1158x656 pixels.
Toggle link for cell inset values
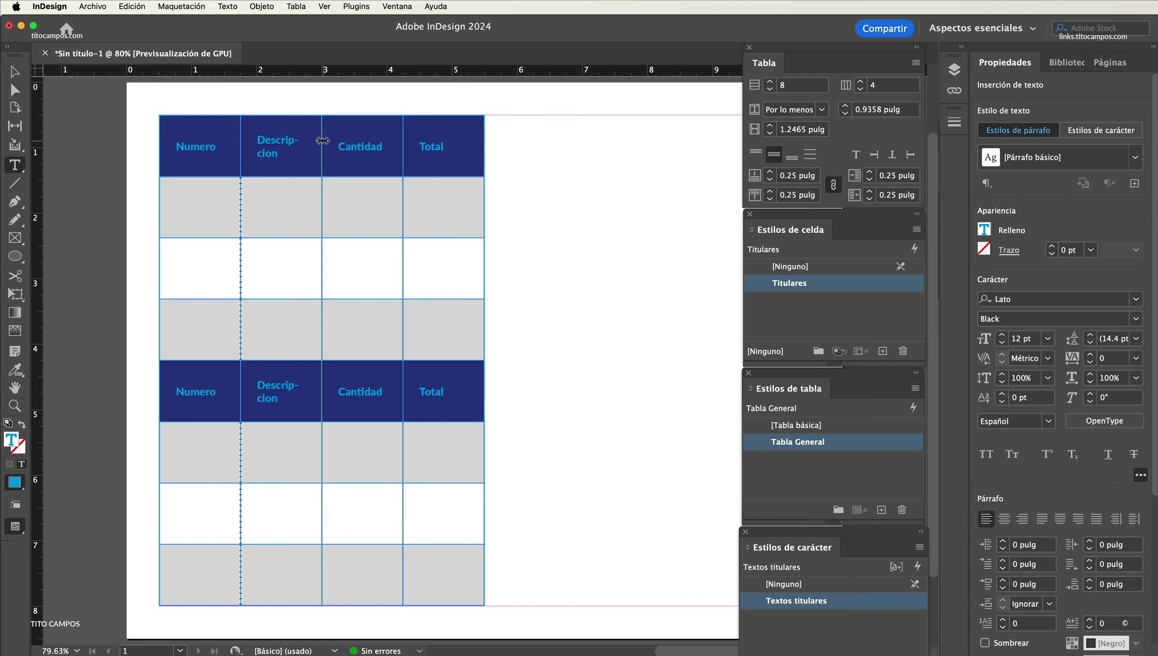tap(833, 185)
